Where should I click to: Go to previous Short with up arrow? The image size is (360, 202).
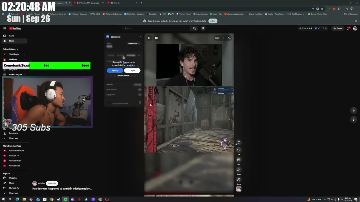click(x=354, y=111)
